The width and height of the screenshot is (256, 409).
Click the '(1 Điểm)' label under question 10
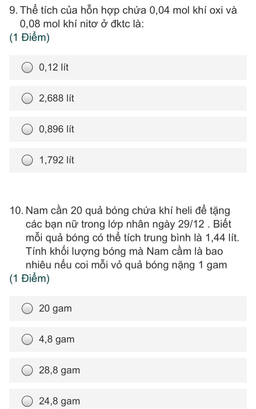click(29, 279)
